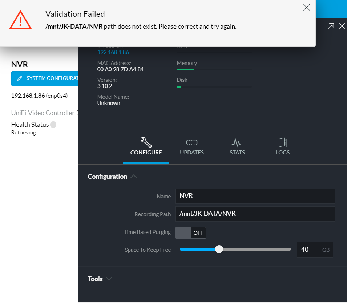Expand the Tools section
The width and height of the screenshot is (347, 303).
(x=100, y=279)
